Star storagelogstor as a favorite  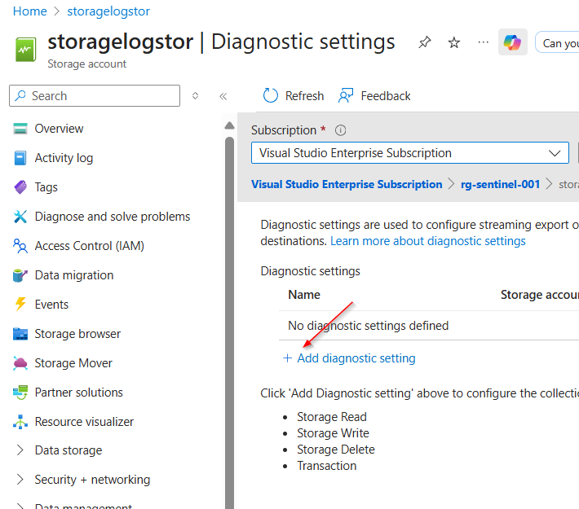[x=454, y=42]
